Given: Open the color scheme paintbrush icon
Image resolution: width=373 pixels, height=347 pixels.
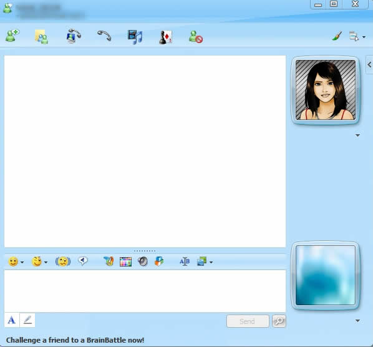Looking at the screenshot, I should pos(337,36).
